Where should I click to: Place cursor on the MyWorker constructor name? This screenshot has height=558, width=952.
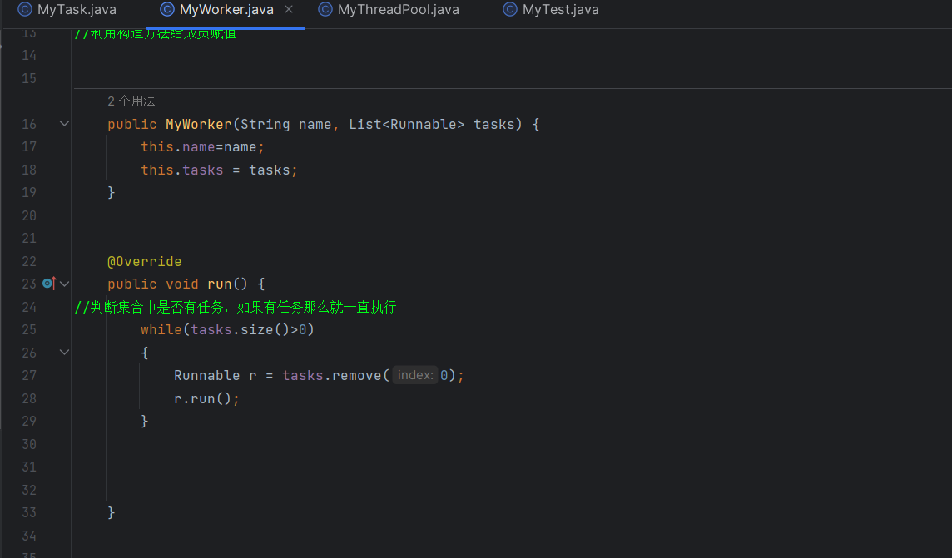[198, 124]
